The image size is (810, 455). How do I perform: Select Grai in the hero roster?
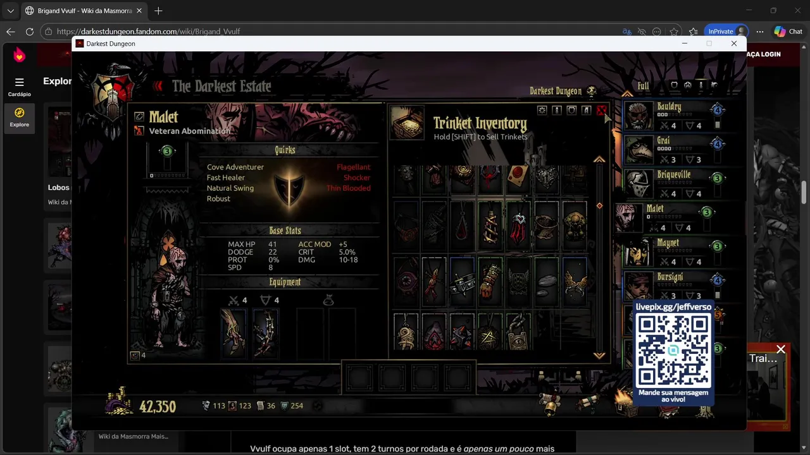675,150
